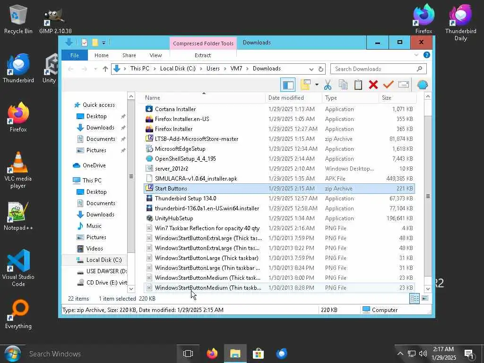
Task: Switch to Large icons view in the status bar
Action: (x=425, y=298)
